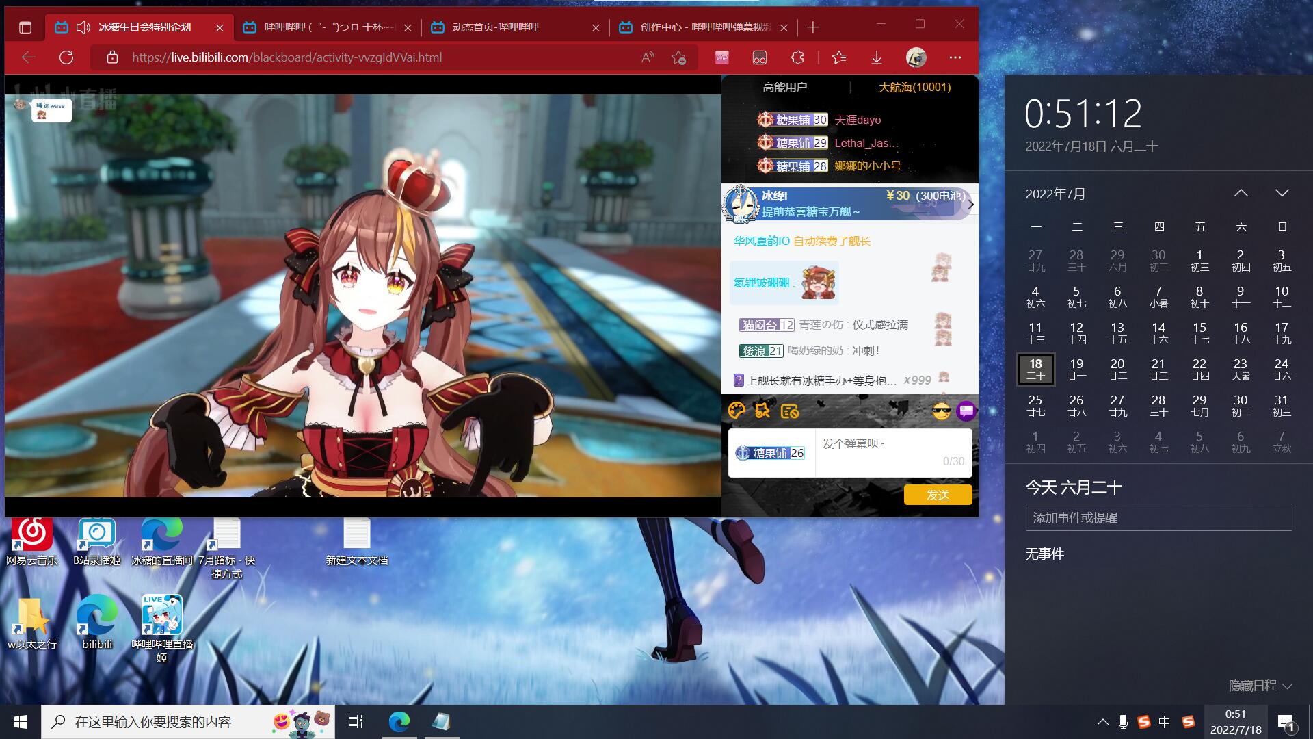Expand the 冰绛I super chat arrow

point(970,204)
